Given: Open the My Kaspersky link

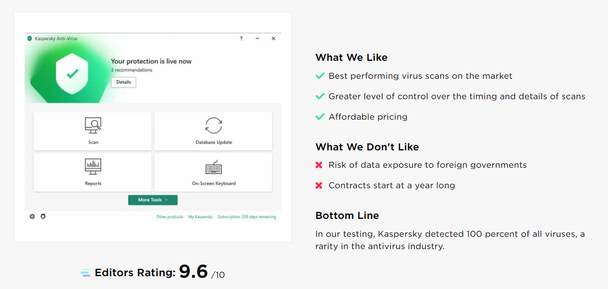Looking at the screenshot, I should coord(200,217).
